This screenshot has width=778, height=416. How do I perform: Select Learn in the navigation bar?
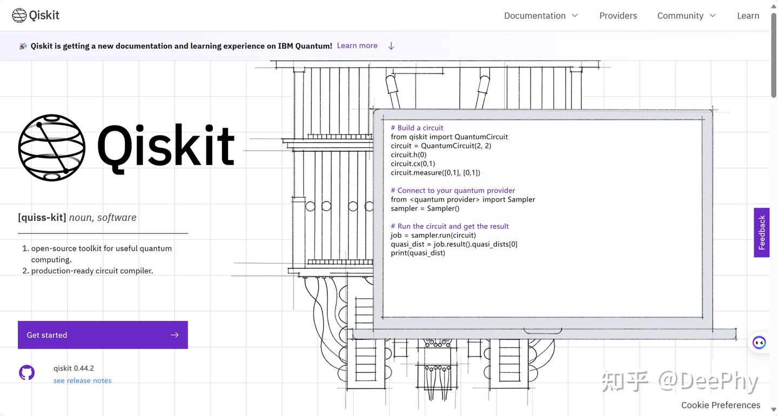[x=748, y=15]
